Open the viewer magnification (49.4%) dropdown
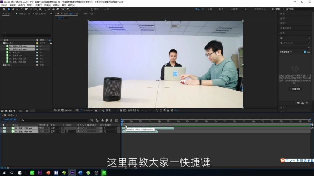 tap(69, 110)
